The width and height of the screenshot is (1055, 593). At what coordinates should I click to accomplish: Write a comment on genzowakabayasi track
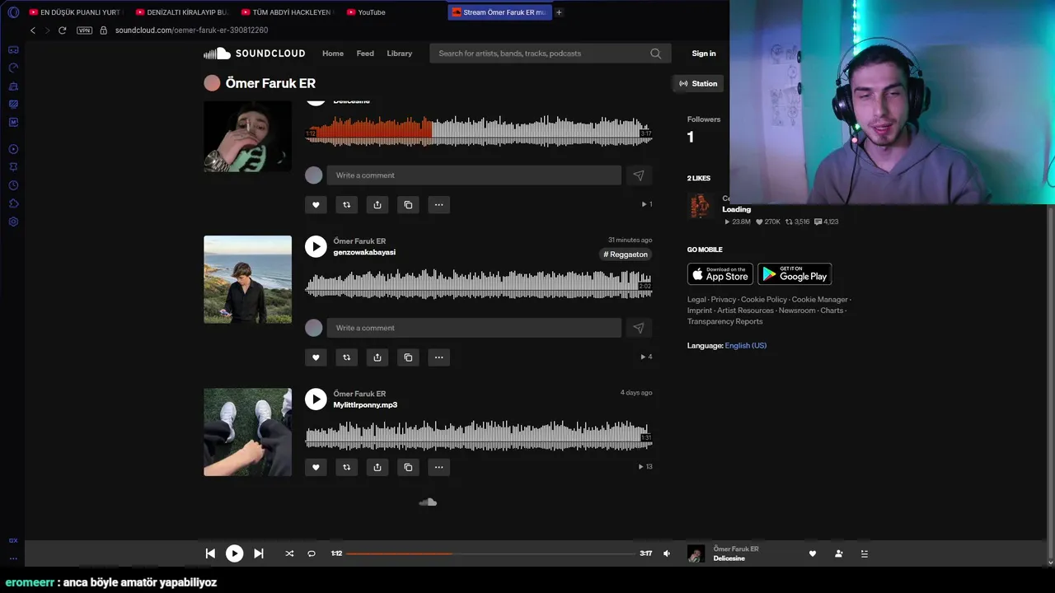click(474, 328)
